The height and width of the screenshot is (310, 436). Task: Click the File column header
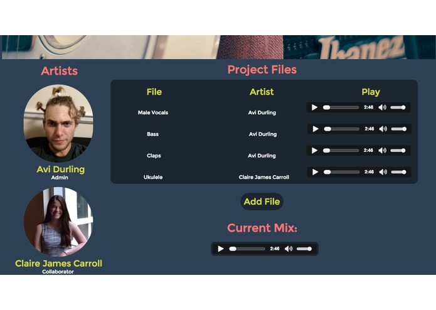click(154, 92)
